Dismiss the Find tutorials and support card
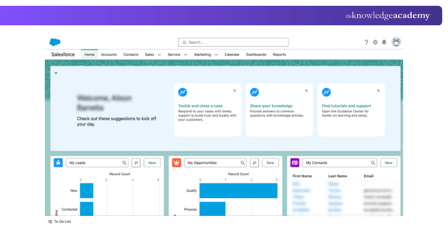The width and height of the screenshot is (448, 237). (378, 91)
